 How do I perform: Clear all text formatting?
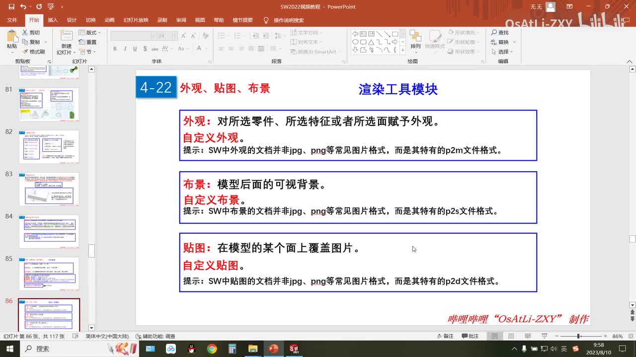point(205,36)
